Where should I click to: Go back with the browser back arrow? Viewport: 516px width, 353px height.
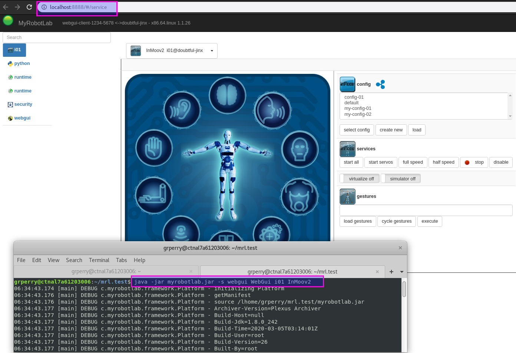point(6,7)
